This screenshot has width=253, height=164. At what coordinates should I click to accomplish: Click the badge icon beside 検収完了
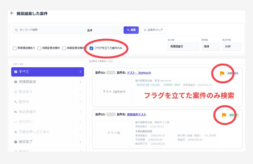point(16,142)
